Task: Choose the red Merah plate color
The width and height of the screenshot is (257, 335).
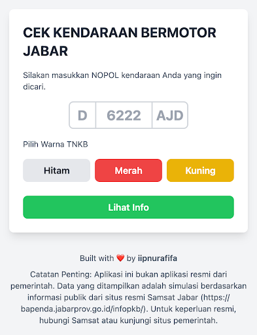Action: point(128,170)
